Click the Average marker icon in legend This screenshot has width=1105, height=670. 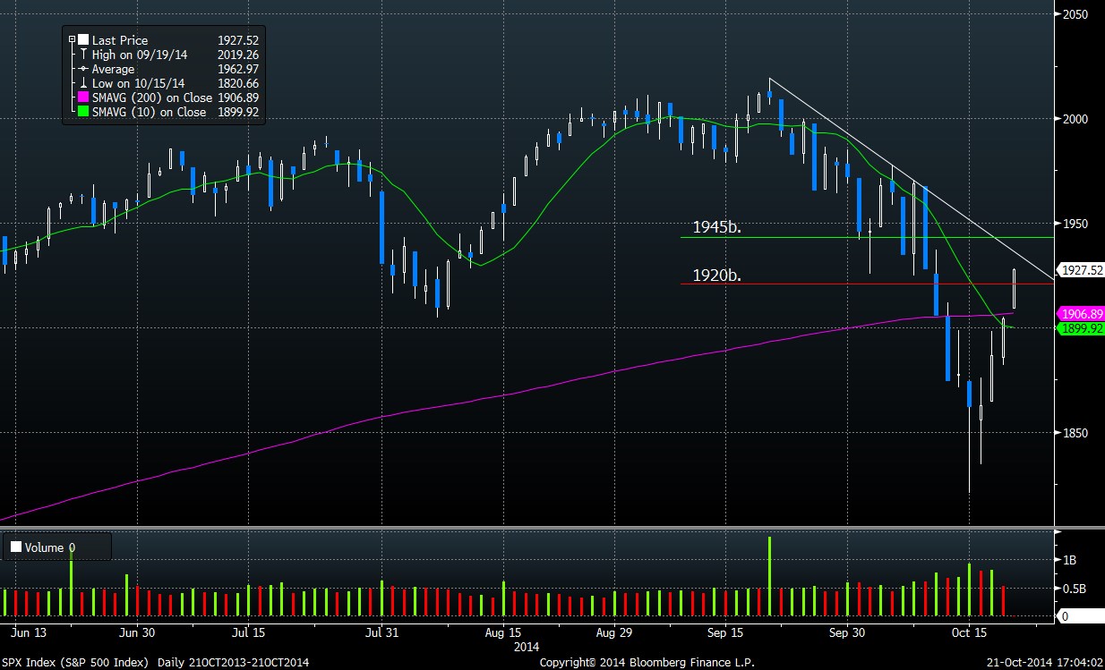[83, 69]
